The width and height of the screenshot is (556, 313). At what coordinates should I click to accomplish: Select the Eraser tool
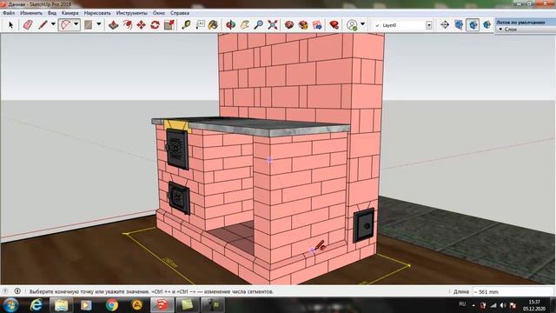[x=28, y=25]
